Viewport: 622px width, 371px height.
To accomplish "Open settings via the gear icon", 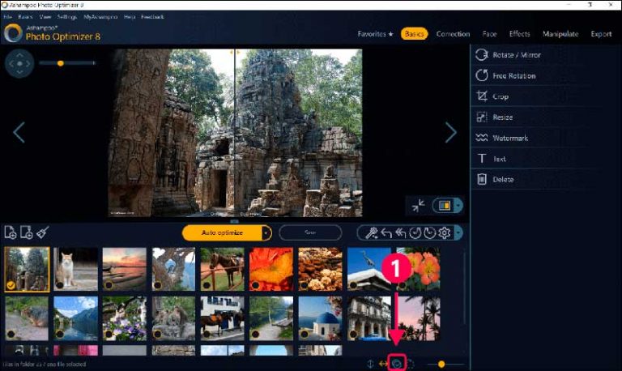I will pyautogui.click(x=444, y=233).
